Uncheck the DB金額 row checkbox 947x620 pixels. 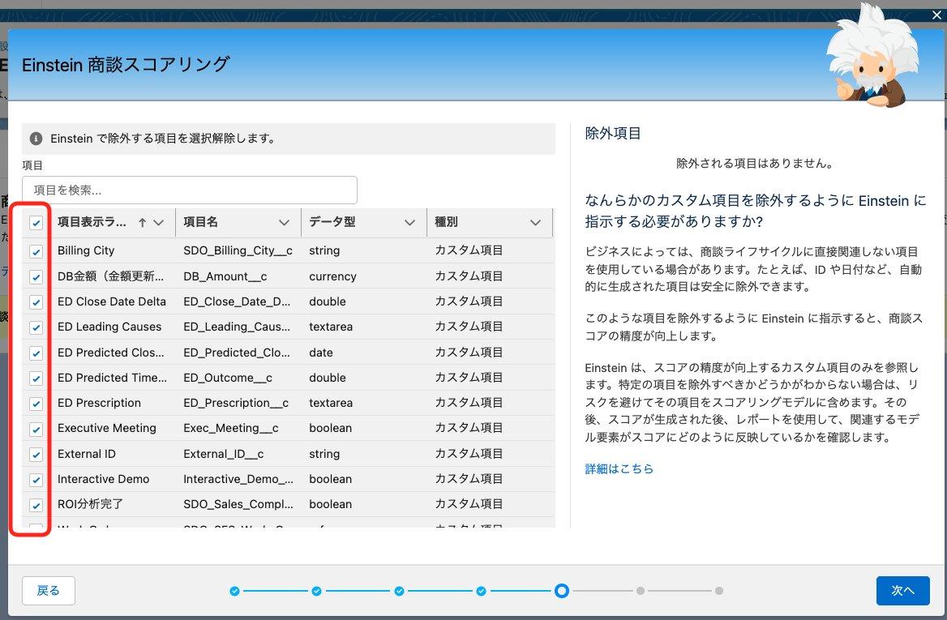pyautogui.click(x=36, y=276)
